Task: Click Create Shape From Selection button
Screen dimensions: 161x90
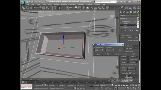Action: [x=129, y=65]
